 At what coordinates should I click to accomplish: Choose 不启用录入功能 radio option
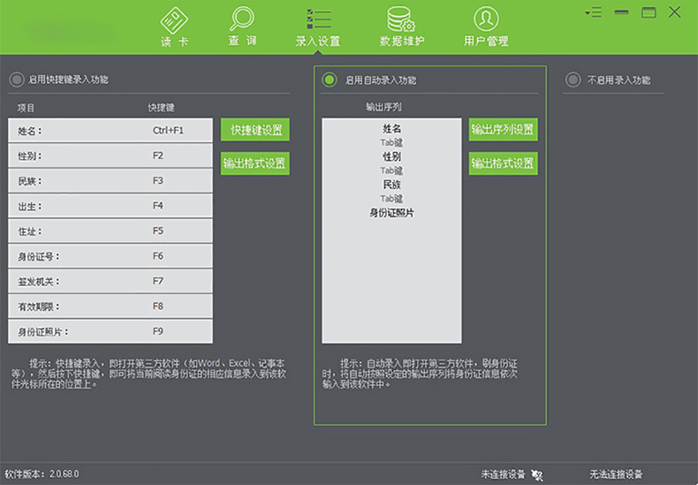click(x=573, y=80)
